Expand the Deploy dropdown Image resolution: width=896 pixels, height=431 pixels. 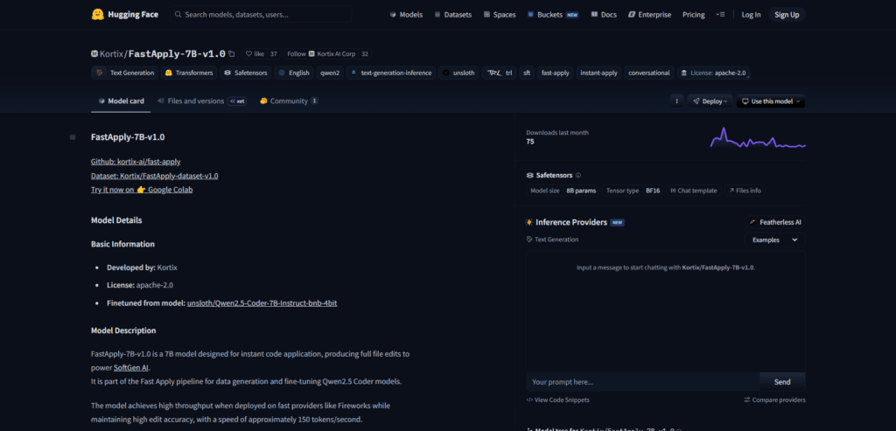[x=710, y=101]
